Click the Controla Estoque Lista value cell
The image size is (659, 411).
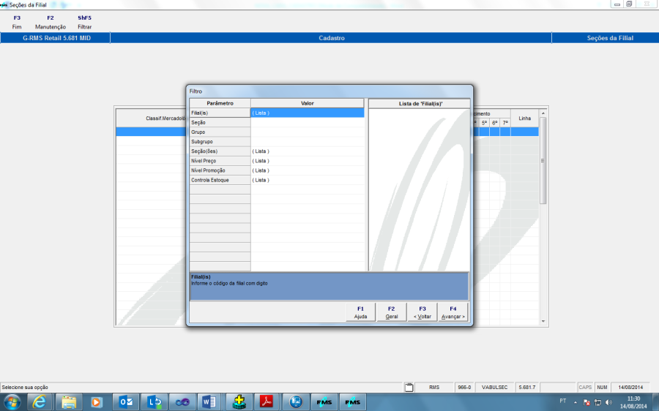tap(308, 180)
